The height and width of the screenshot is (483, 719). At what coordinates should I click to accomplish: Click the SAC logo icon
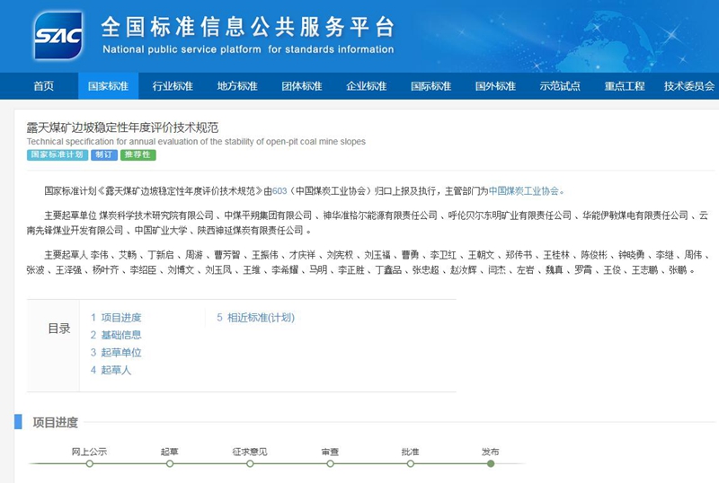(x=58, y=35)
